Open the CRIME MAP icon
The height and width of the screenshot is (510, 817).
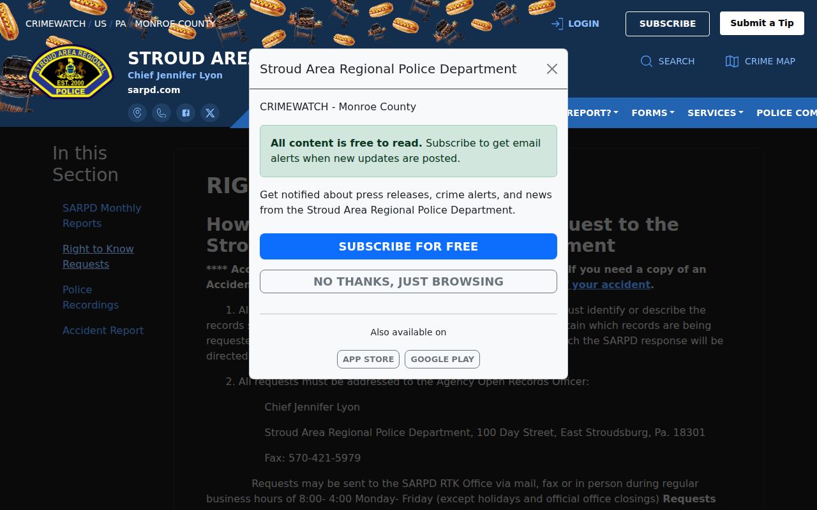(x=732, y=61)
